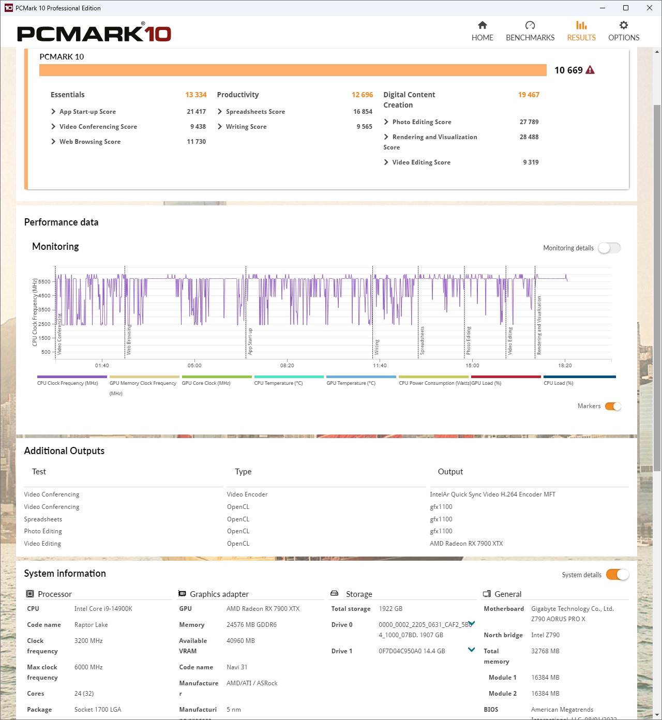Select the CPU Load legend swatch
Viewport: 662px width, 720px height.
coord(580,377)
